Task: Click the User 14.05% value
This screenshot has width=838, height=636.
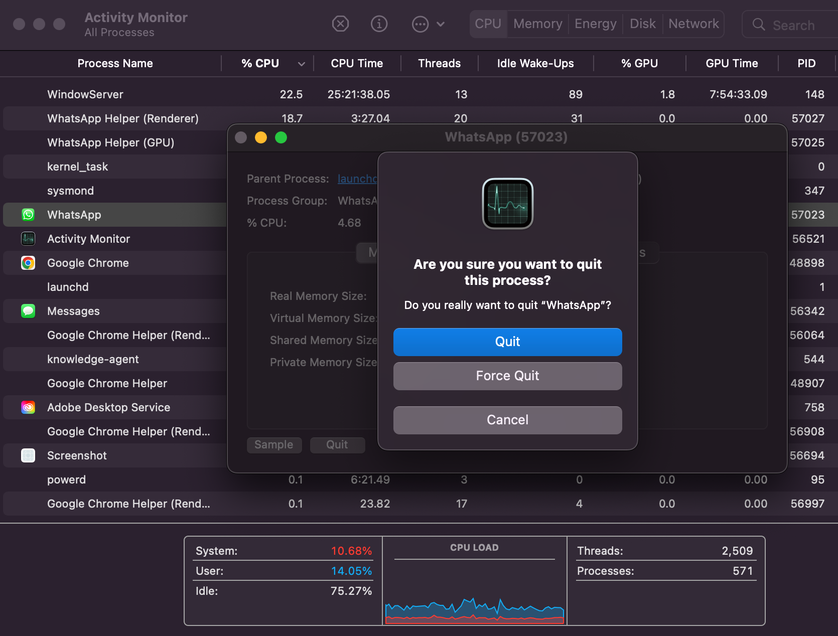Action: pyautogui.click(x=351, y=571)
